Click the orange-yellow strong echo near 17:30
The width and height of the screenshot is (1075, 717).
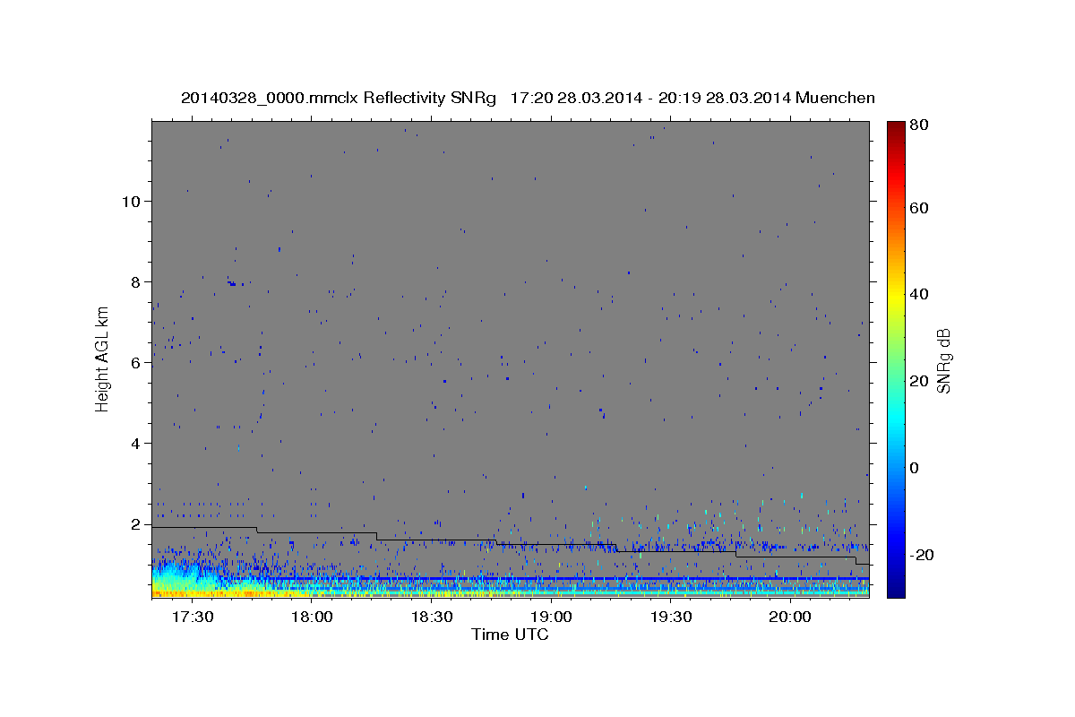193,592
